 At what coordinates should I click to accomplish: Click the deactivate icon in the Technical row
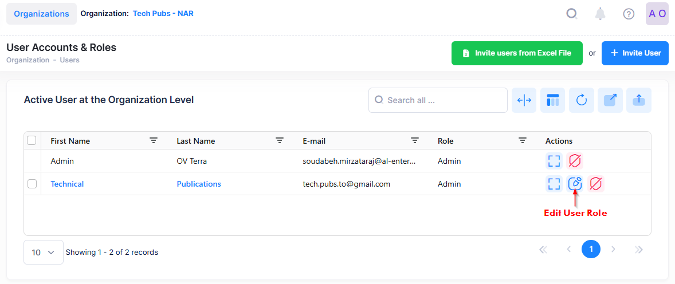[x=596, y=184]
